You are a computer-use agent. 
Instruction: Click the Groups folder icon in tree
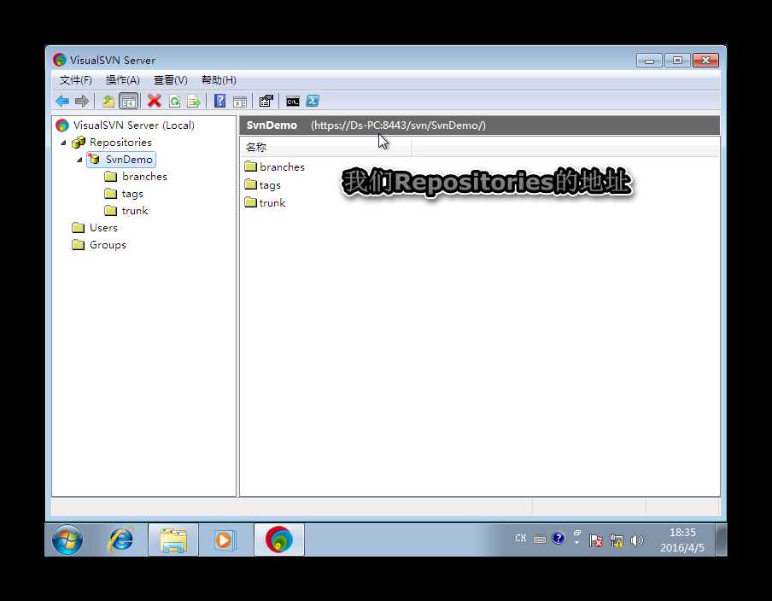click(x=78, y=245)
